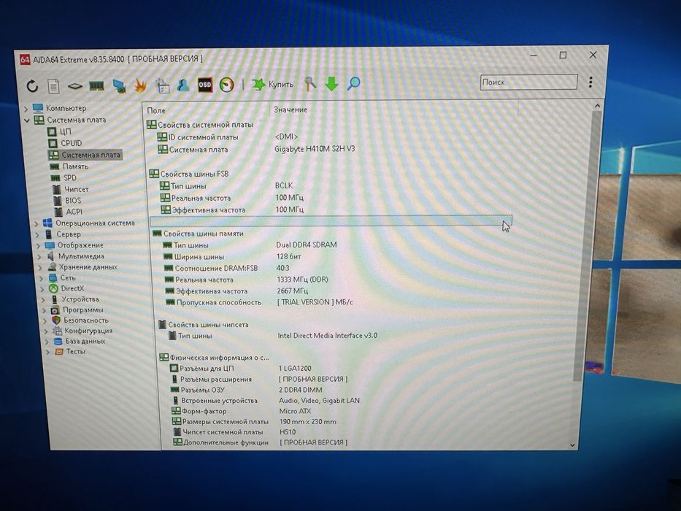This screenshot has height=511, width=681.
Task: Select CPUID in the tree
Action: (x=72, y=143)
